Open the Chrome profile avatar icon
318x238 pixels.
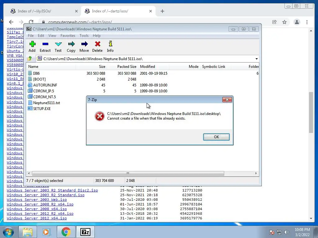[297, 22]
